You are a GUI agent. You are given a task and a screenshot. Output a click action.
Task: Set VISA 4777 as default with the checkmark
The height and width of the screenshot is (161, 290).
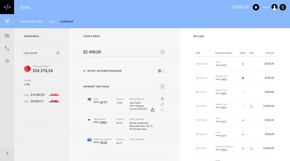click(x=162, y=110)
